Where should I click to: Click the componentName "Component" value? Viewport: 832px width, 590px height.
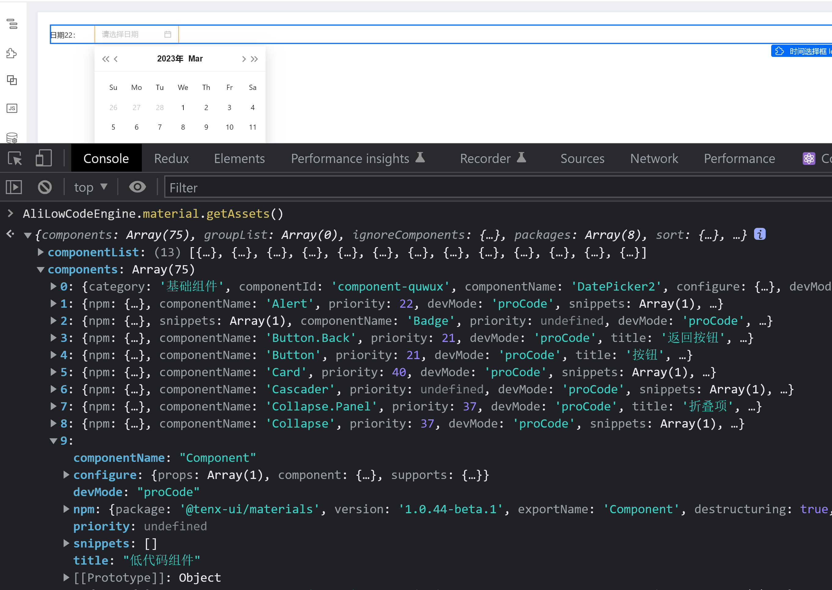[217, 457]
